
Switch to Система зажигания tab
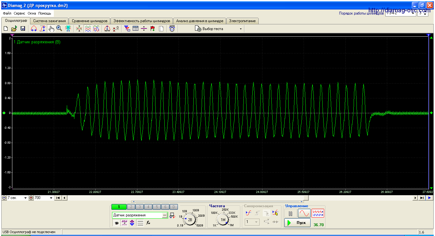coord(49,21)
